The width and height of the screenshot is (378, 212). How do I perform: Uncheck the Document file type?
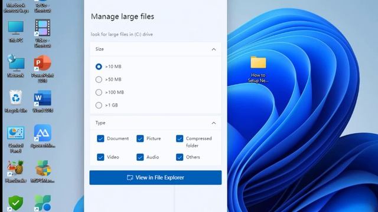[x=100, y=139]
